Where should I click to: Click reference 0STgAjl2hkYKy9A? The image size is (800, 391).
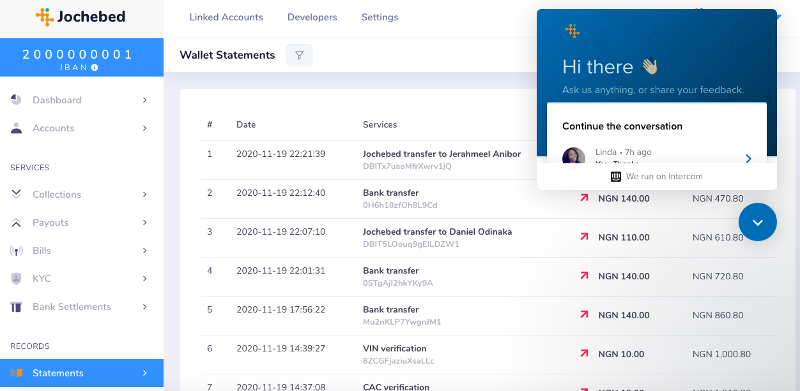[x=398, y=283]
